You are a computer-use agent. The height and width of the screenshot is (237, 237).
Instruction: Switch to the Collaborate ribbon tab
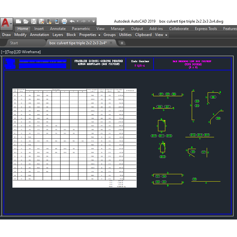179,29
